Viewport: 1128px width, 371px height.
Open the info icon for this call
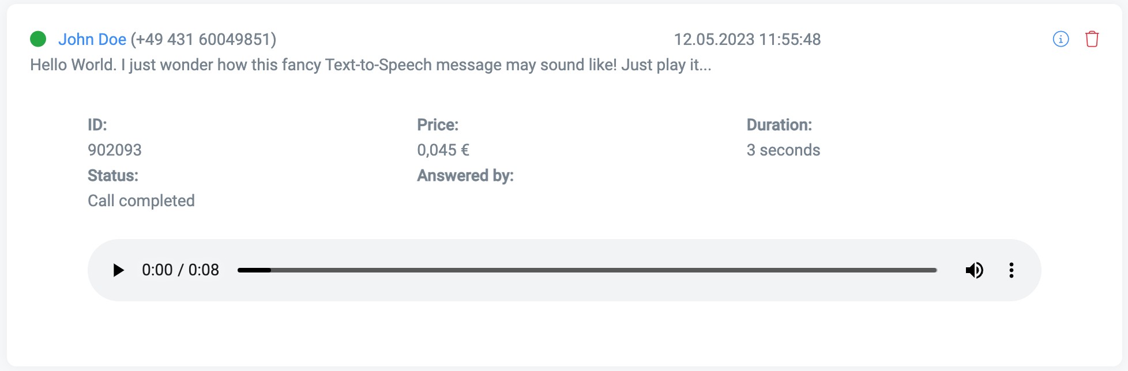click(x=1061, y=39)
